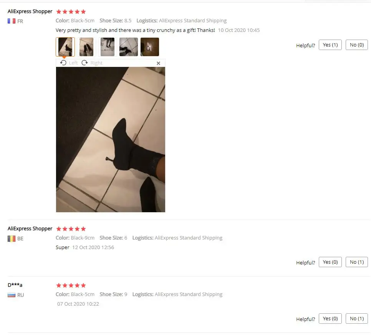Close the enlarged review photo
The height and width of the screenshot is (336, 371).
coord(158,63)
